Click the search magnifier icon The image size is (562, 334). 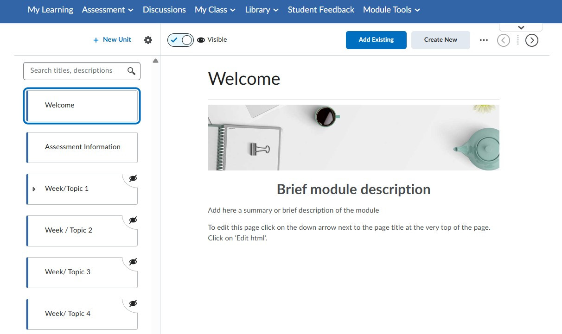[x=131, y=71]
